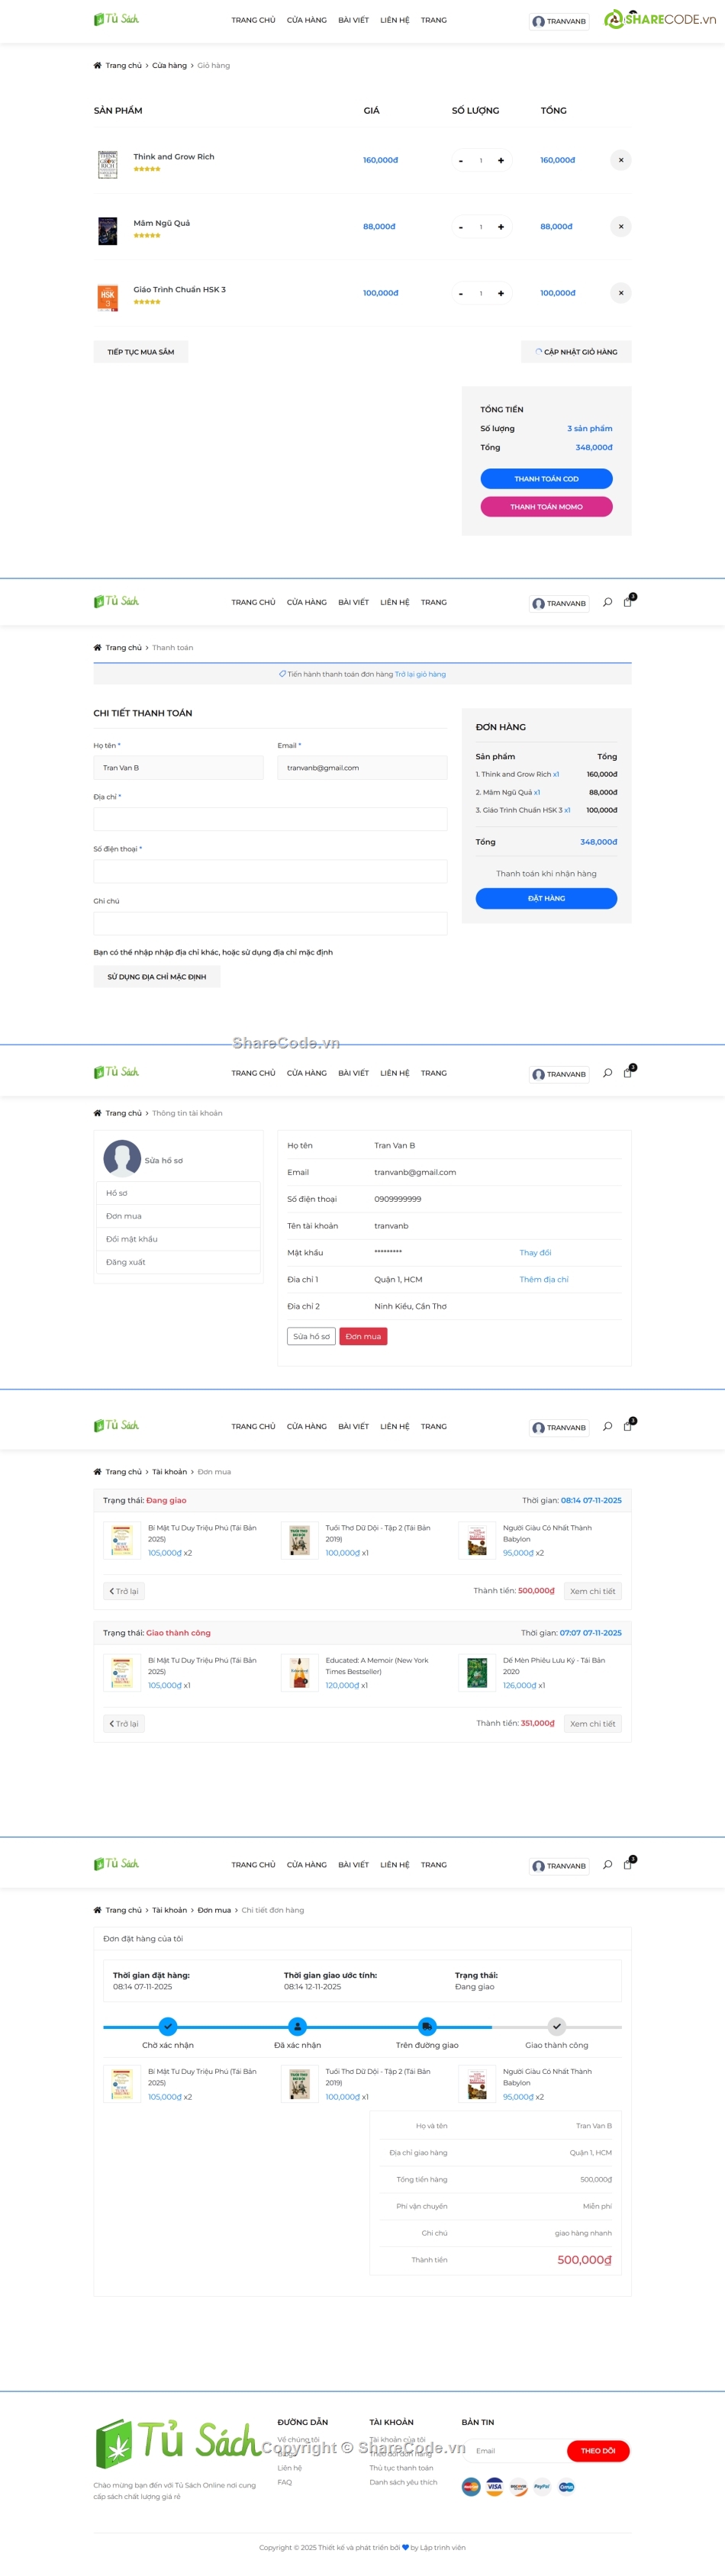Select Đăng xuất in the account sidebar
725x2576 pixels.
point(178,1262)
